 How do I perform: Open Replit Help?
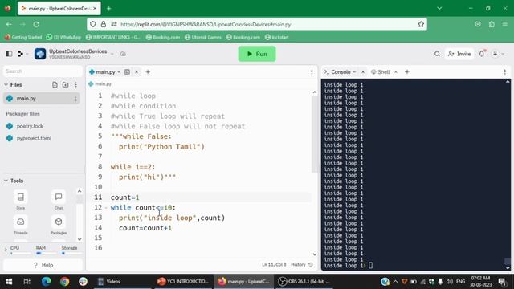tap(43, 265)
